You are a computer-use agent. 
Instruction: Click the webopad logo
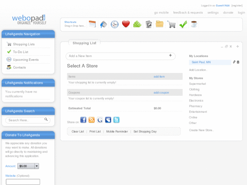tap(29, 20)
